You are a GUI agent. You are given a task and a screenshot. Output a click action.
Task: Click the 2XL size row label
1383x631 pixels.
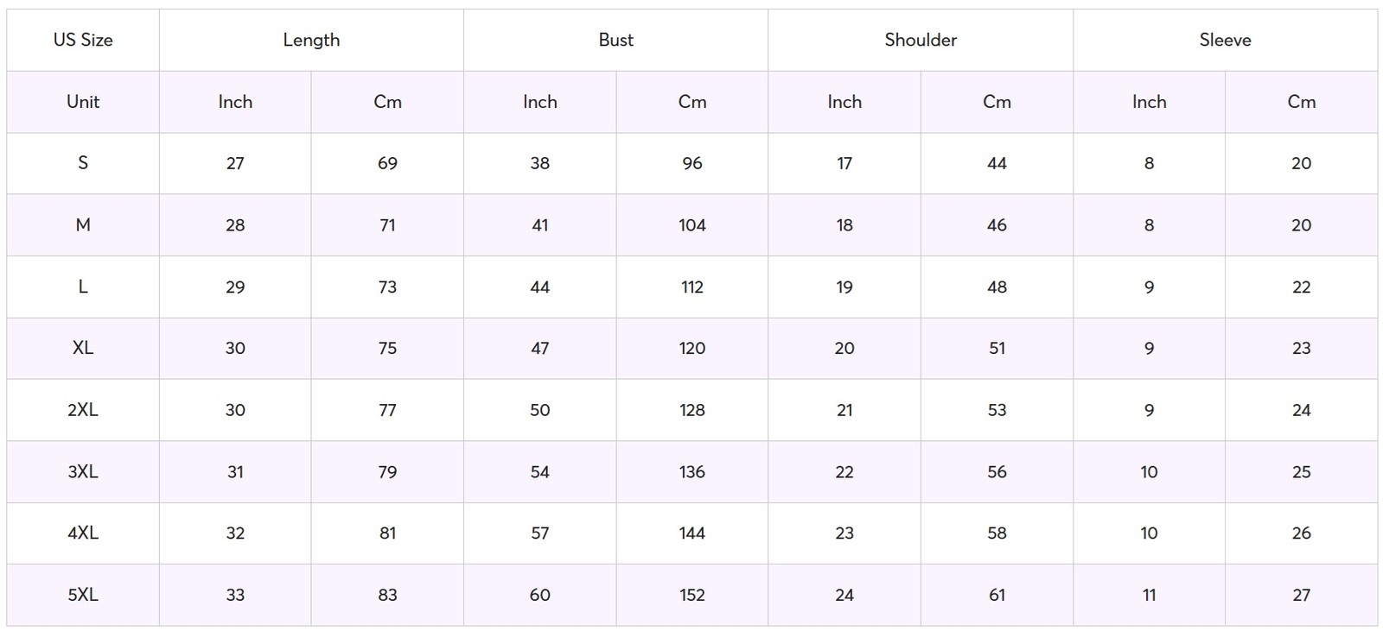coord(83,410)
